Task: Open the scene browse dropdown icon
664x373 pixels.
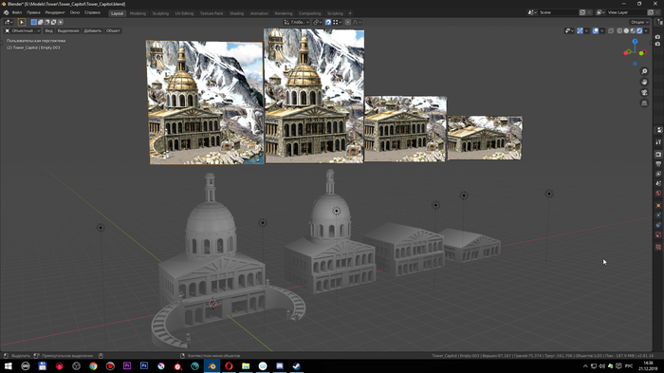Action: point(532,12)
